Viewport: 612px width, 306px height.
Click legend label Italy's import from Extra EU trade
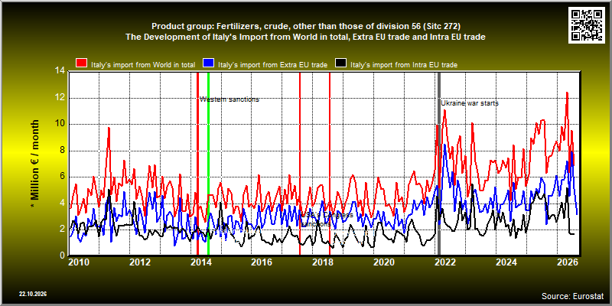272,65
